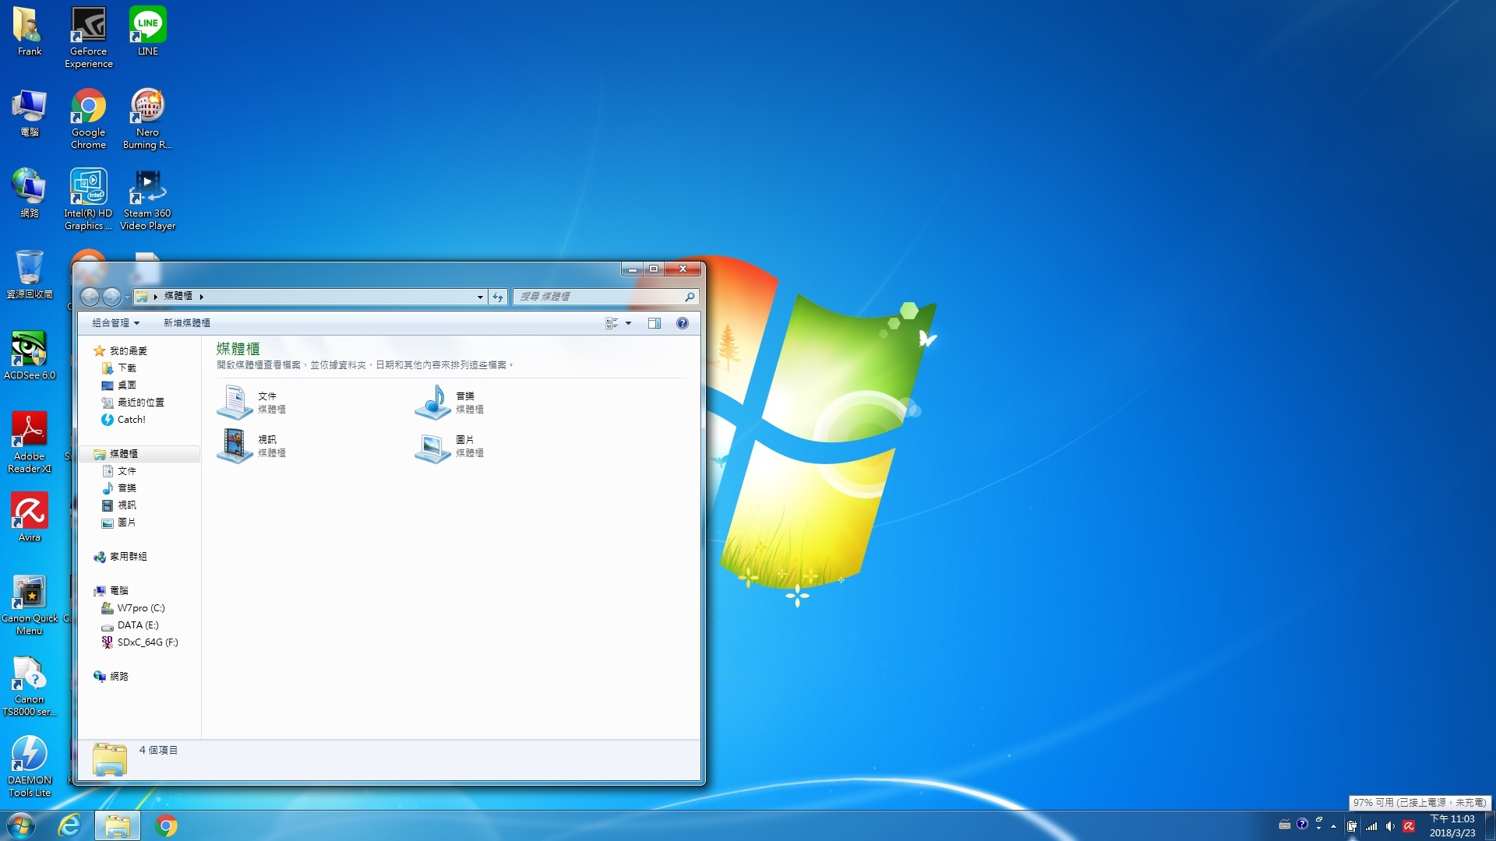The image size is (1496, 841).
Task: Open LINE desktop shortcut
Action: pos(148,32)
